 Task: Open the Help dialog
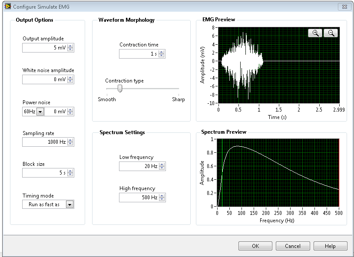(x=330, y=245)
